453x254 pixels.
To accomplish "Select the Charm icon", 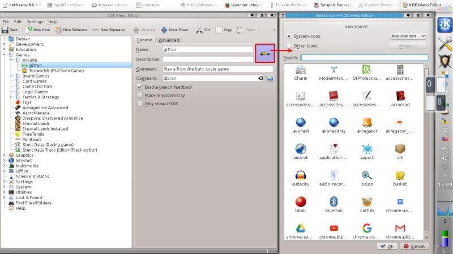I will pyautogui.click(x=301, y=73).
